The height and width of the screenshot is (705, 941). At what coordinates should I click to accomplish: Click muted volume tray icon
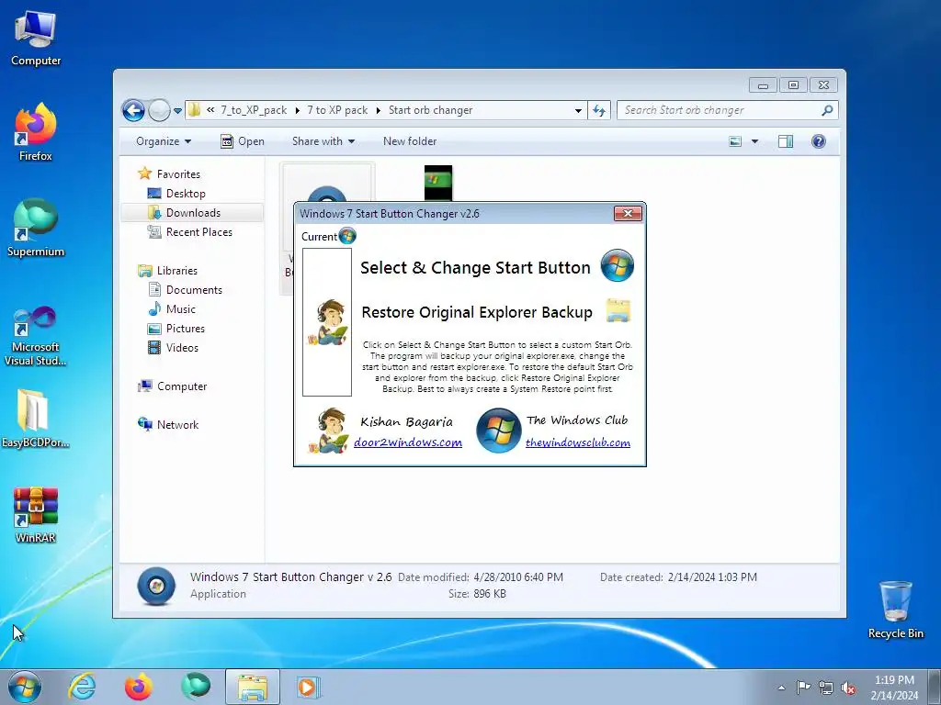pyautogui.click(x=848, y=688)
